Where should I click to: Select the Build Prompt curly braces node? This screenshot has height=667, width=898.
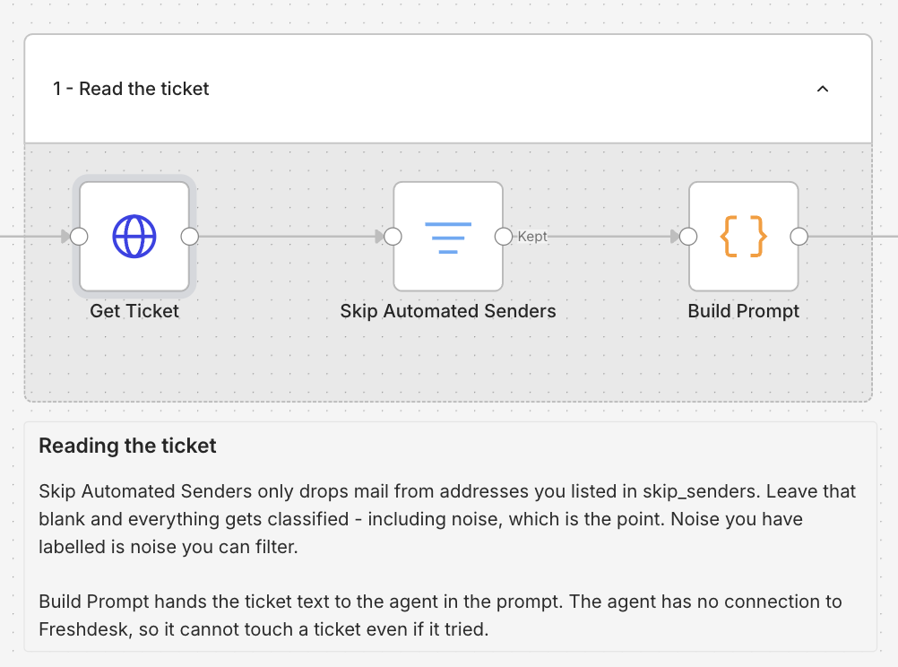(743, 236)
